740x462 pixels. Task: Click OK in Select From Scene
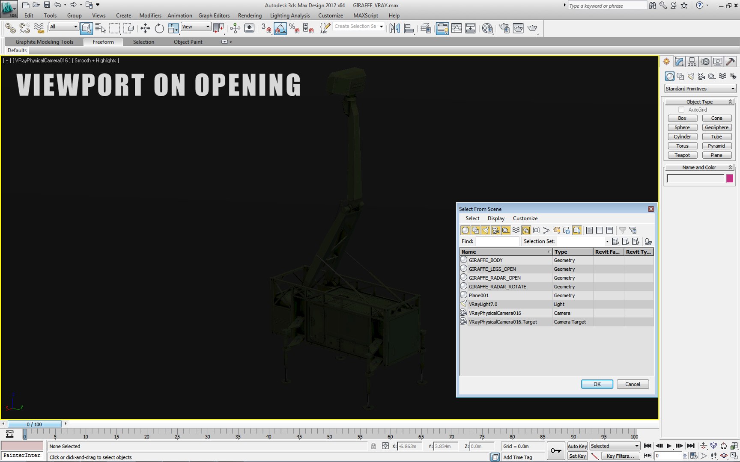pyautogui.click(x=597, y=384)
